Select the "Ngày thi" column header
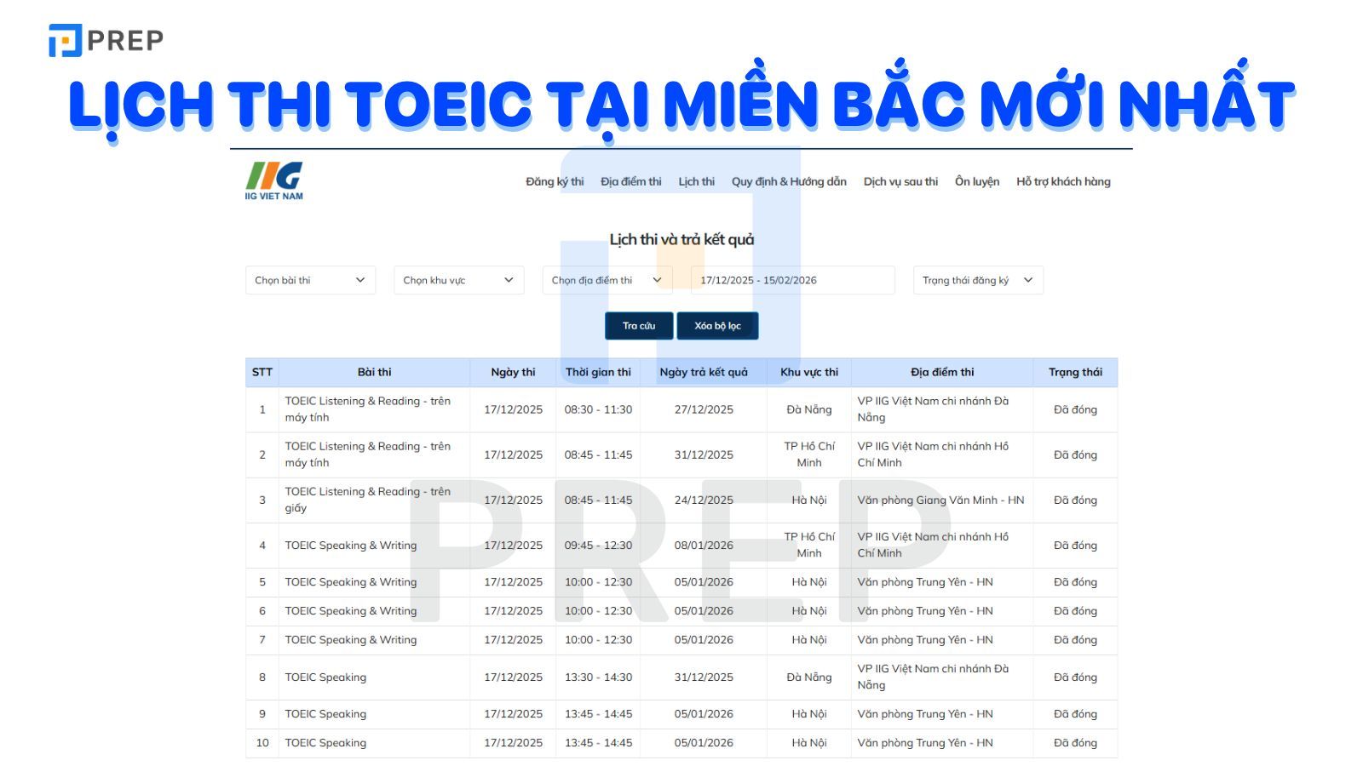The width and height of the screenshot is (1363, 766). pyautogui.click(x=513, y=372)
